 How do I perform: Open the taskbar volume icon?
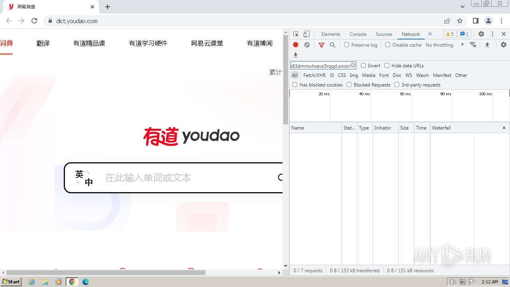(x=453, y=282)
